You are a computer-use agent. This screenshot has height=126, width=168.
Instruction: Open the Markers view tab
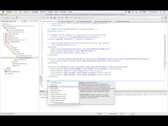44,95
